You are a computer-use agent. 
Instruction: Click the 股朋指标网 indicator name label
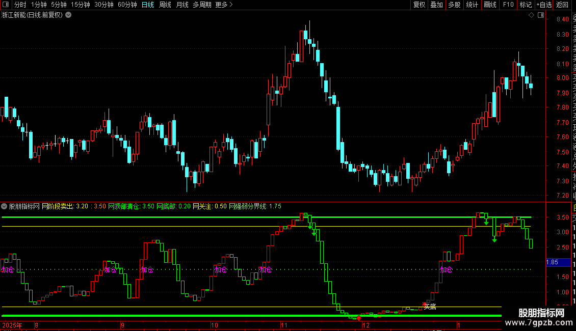pyautogui.click(x=24, y=206)
